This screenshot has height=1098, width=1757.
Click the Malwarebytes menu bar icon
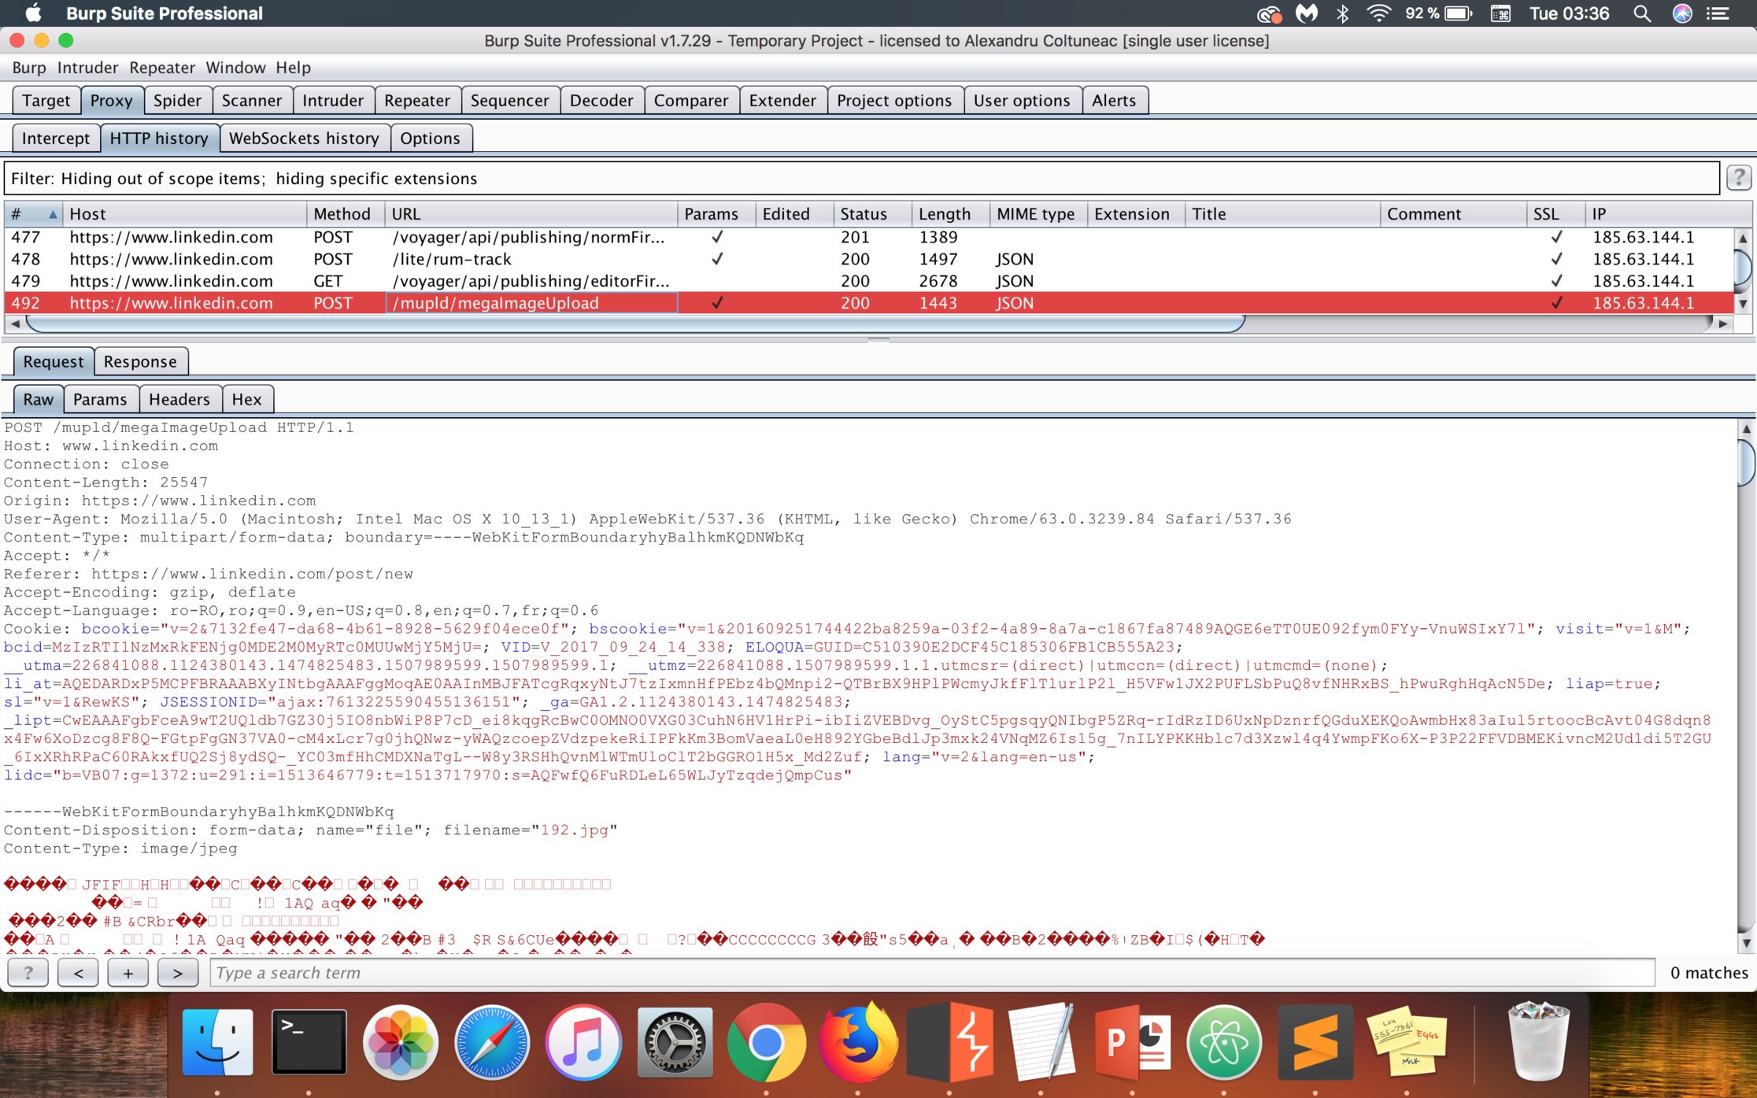(1307, 13)
